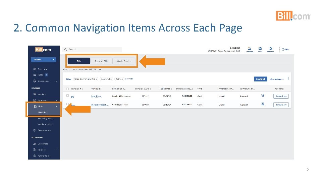The image size is (322, 181).
Task: Open the Settings gear icon
Action: pos(270,49)
